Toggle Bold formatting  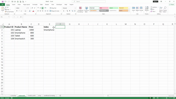pos(17,11)
